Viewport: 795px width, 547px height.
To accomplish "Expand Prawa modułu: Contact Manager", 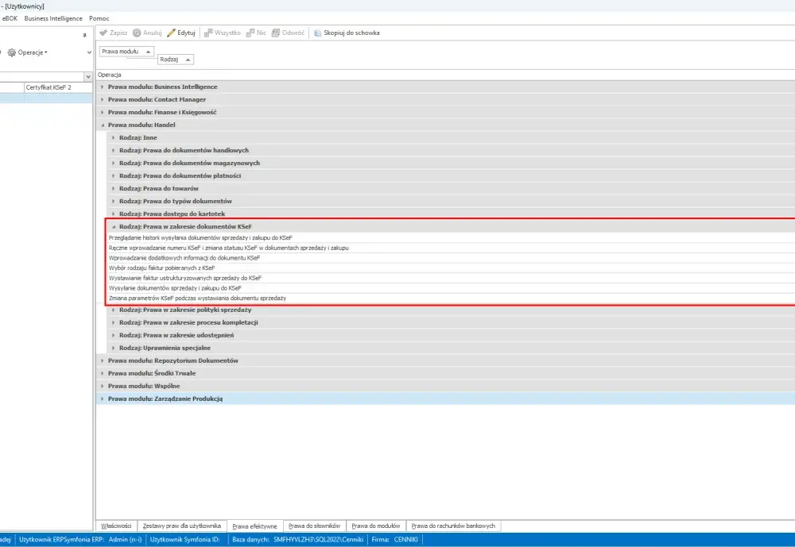I will [102, 99].
